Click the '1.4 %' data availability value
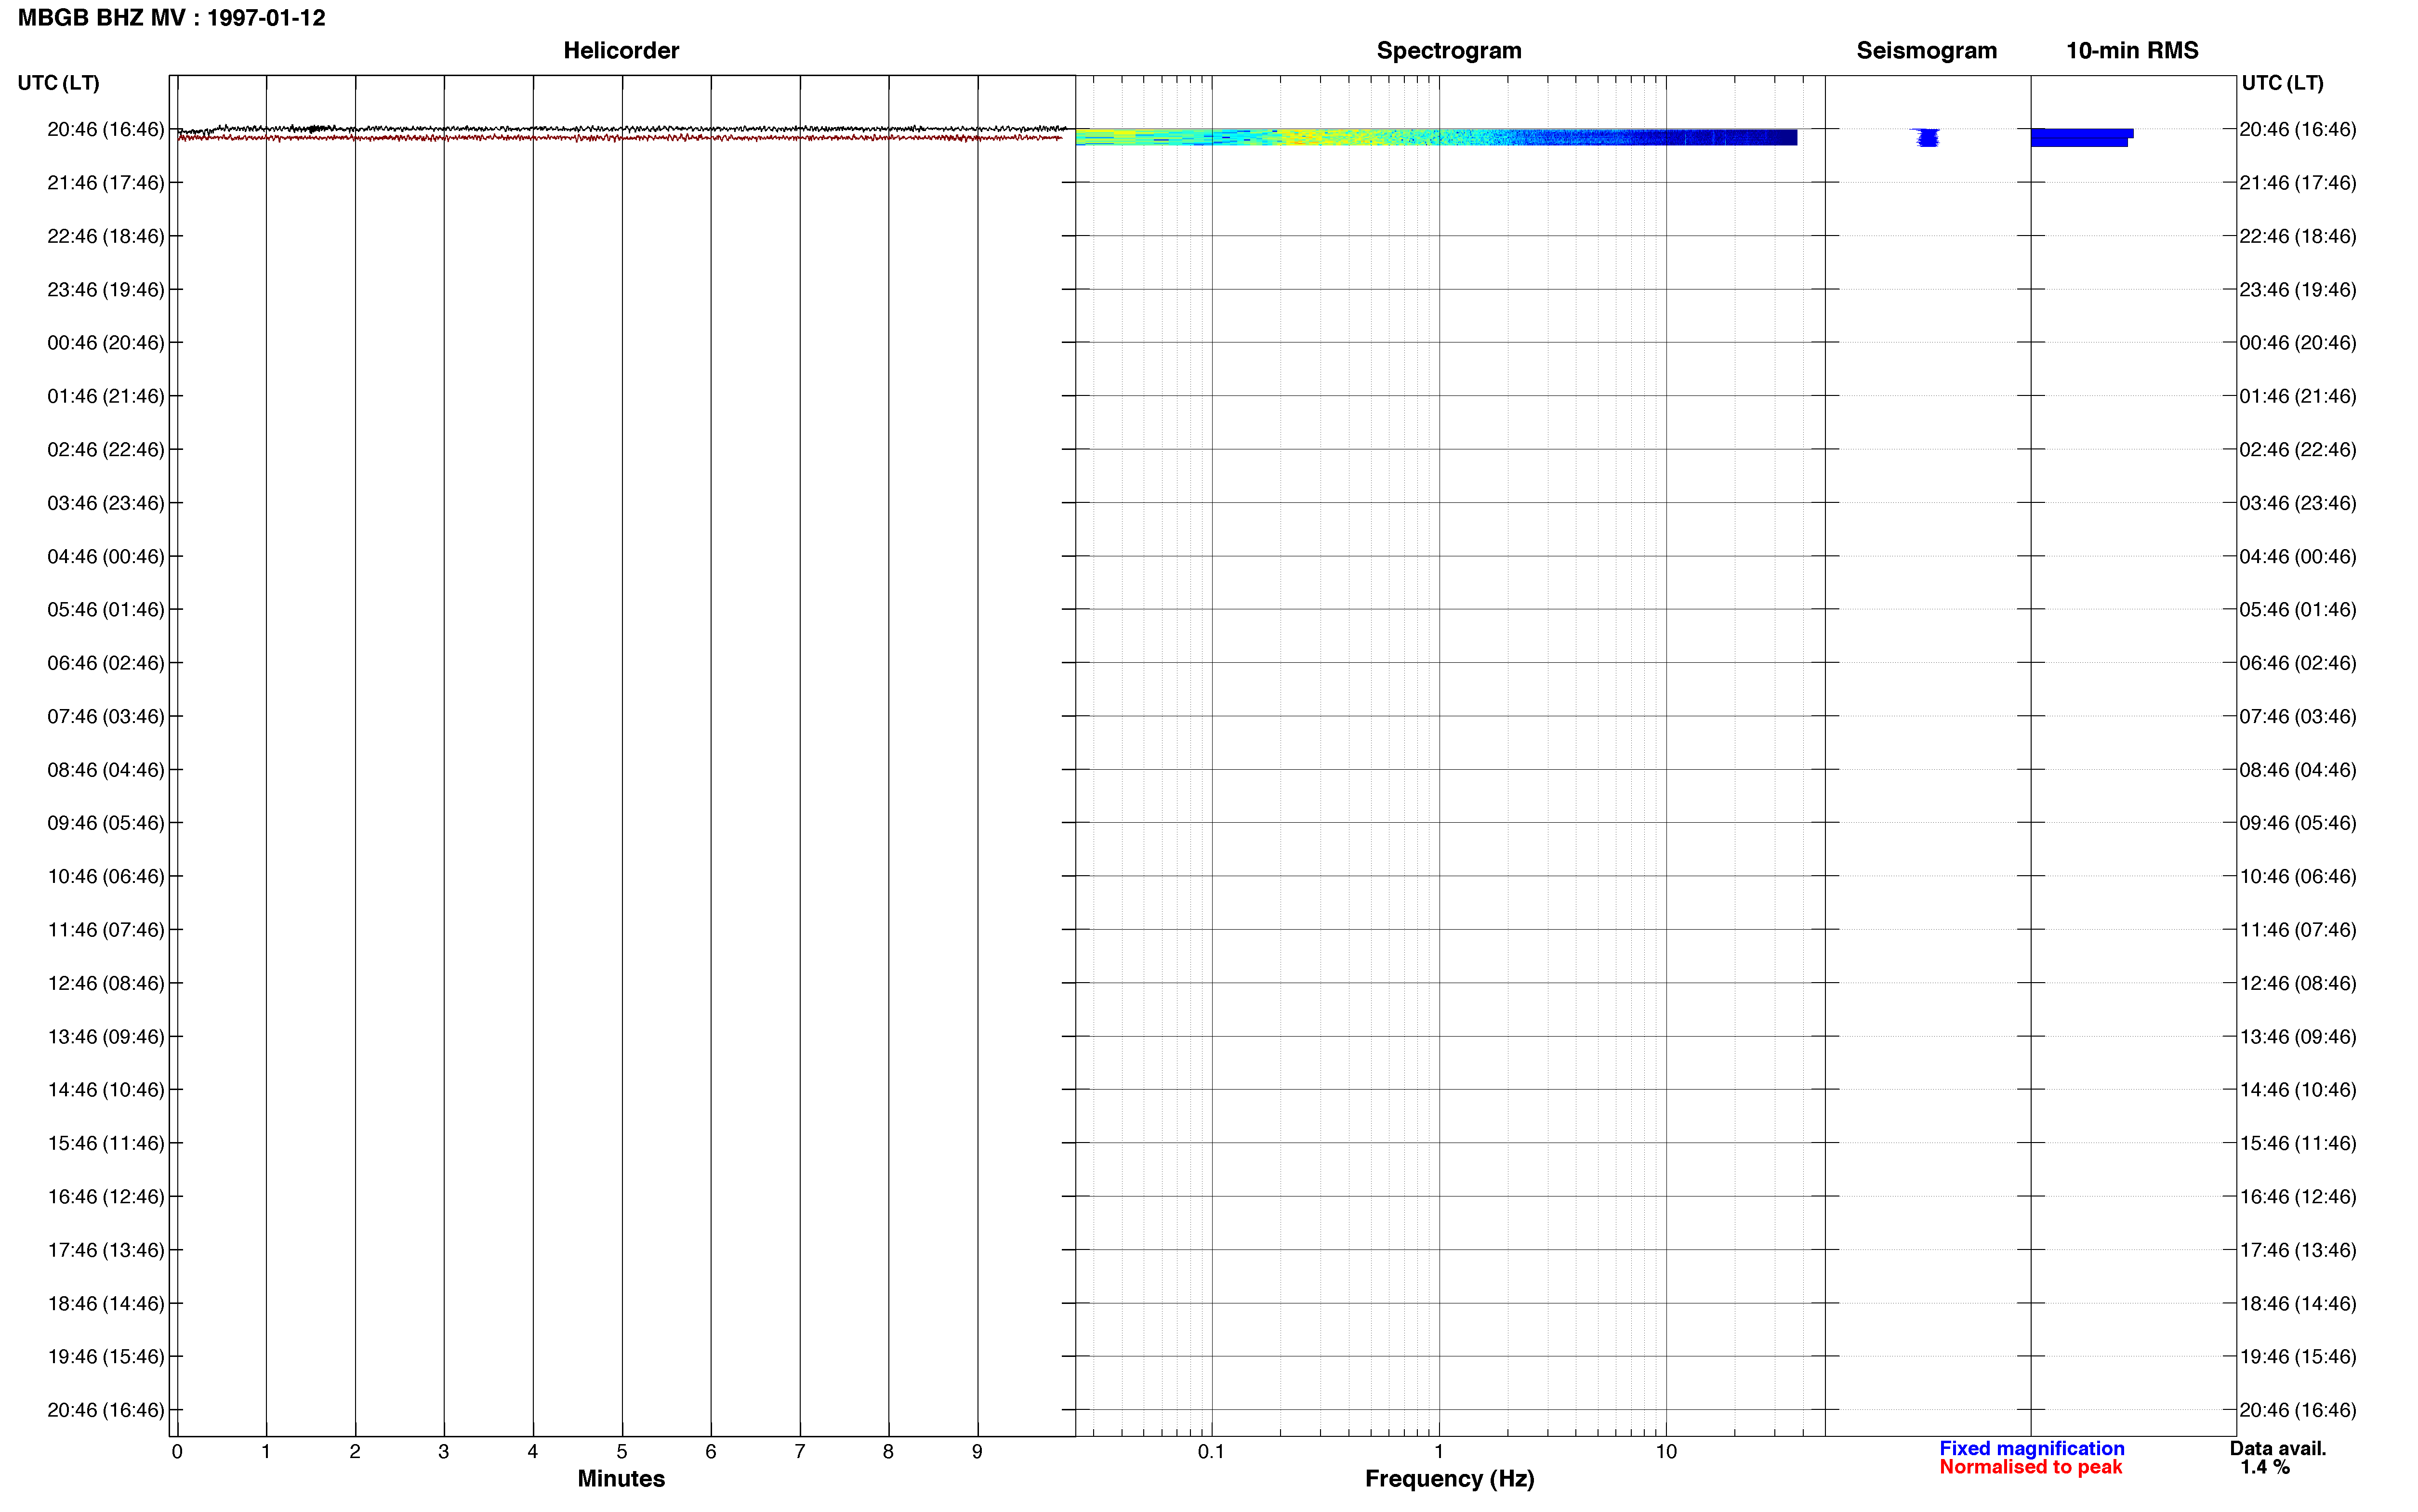 [x=2265, y=1467]
